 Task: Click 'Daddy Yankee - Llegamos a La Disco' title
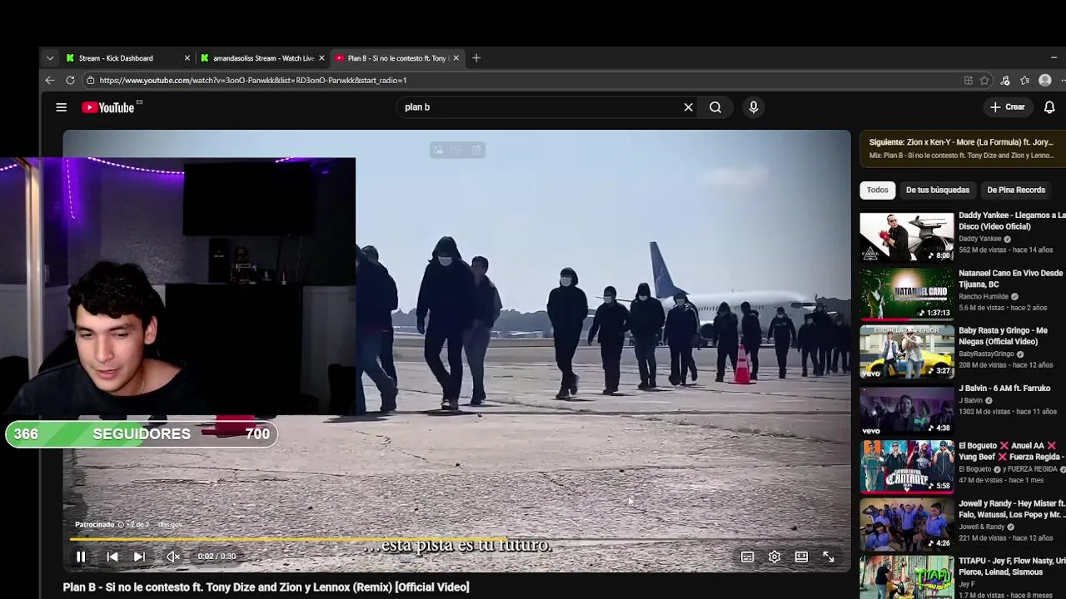(x=1012, y=220)
